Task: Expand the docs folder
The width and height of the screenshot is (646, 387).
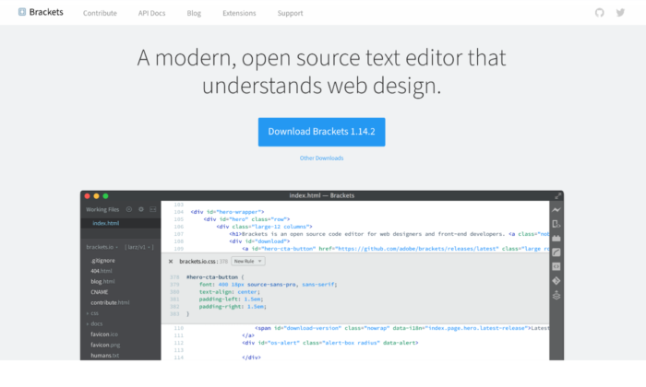Action: click(x=95, y=323)
